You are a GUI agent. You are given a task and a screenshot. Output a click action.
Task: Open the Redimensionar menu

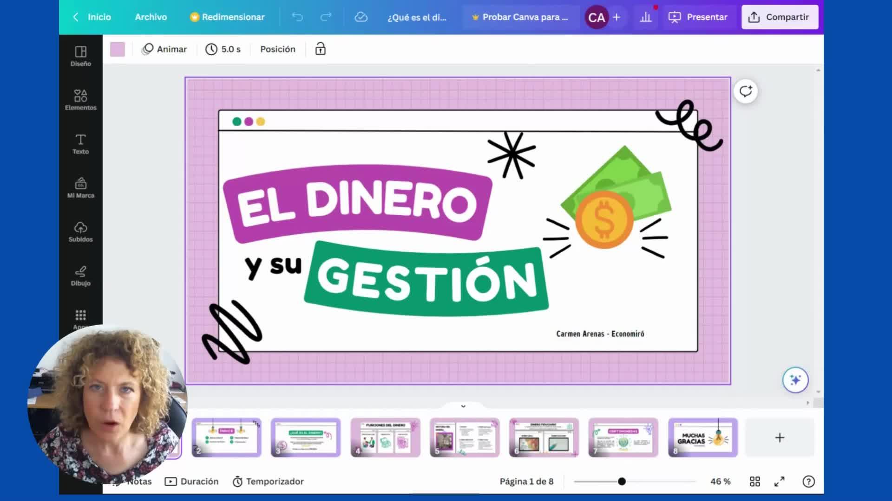tap(227, 17)
